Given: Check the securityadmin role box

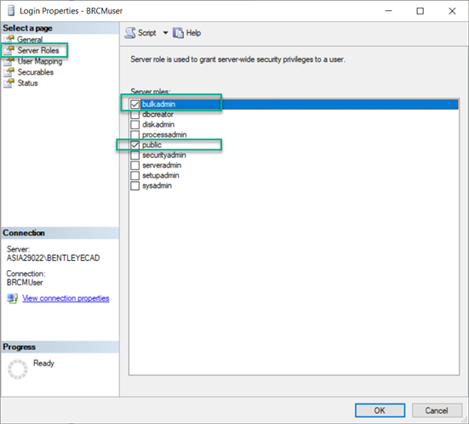Looking at the screenshot, I should point(134,155).
